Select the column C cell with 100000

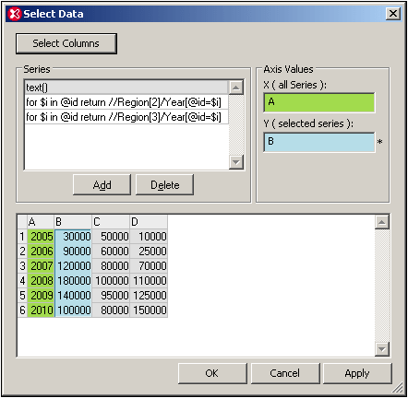click(111, 281)
